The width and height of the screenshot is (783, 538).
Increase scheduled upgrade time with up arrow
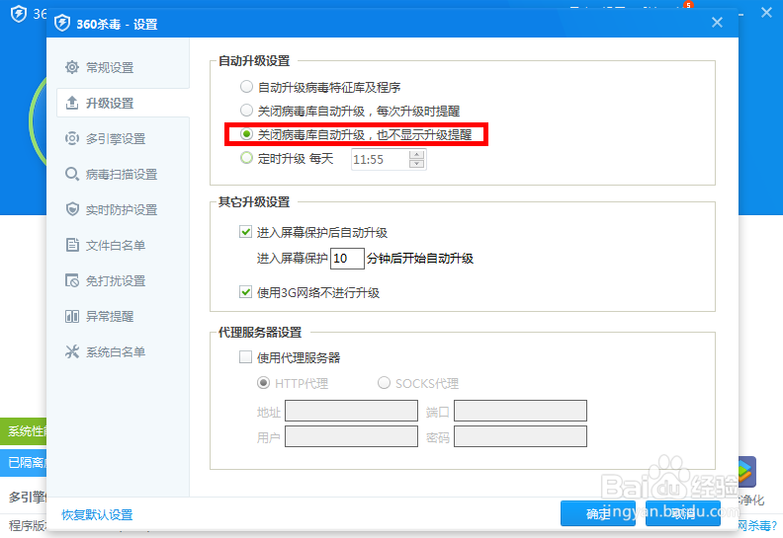416,155
